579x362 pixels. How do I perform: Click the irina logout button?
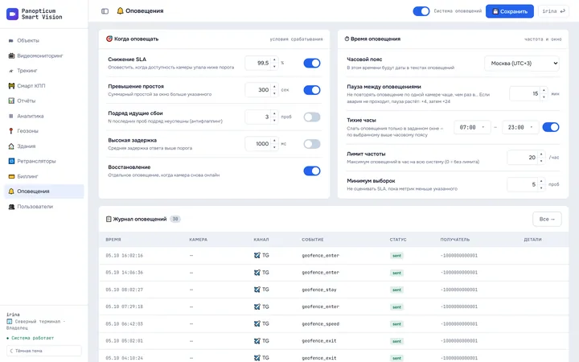pyautogui.click(x=553, y=11)
